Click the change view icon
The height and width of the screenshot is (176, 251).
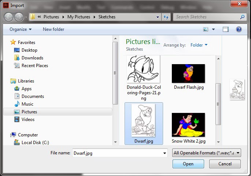tap(206, 29)
